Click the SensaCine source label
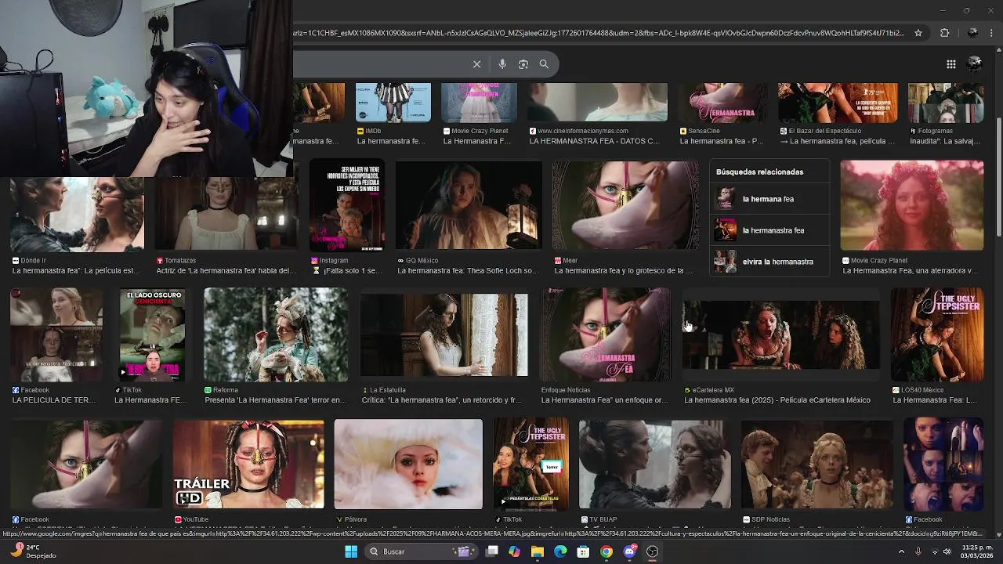 coord(700,131)
